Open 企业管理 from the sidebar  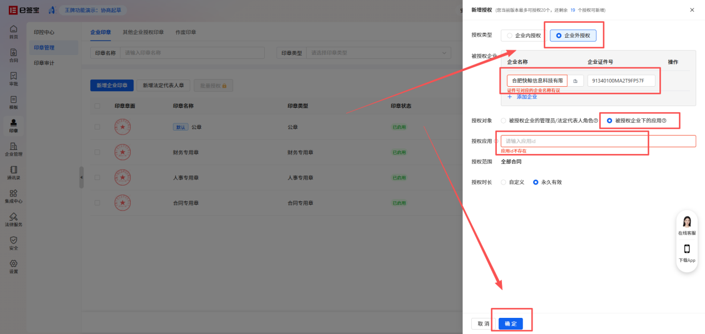(x=13, y=149)
